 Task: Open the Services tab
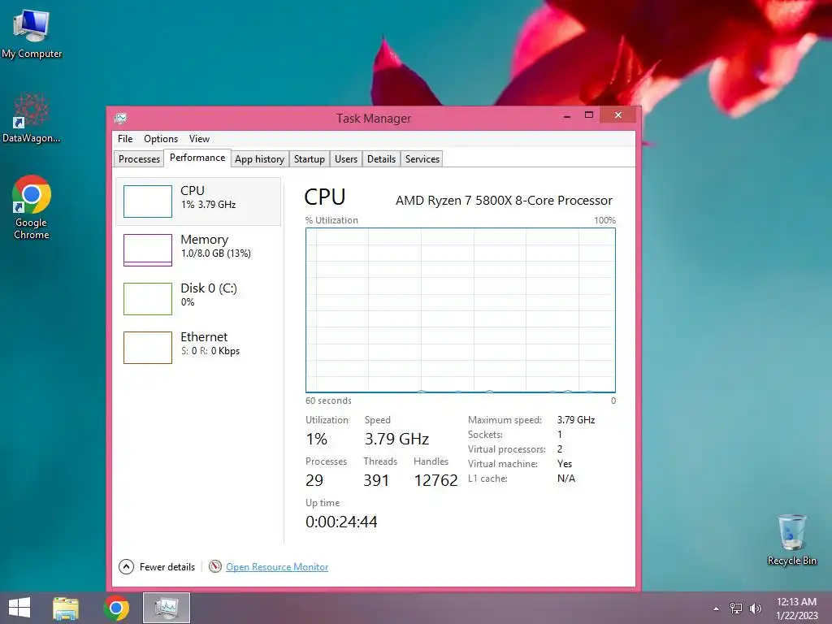[x=422, y=159]
